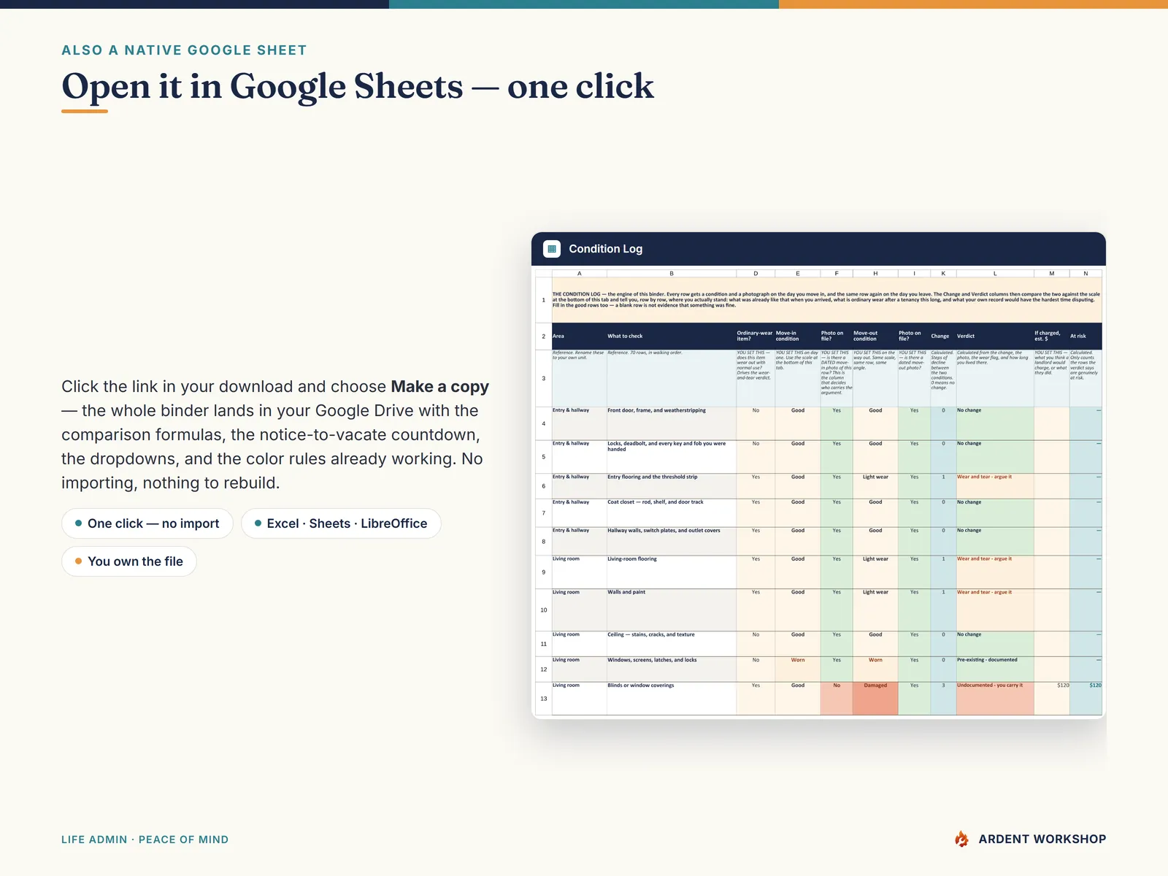Click the "You own the file" pill
Image resolution: width=1168 pixels, height=876 pixels.
pos(129,561)
